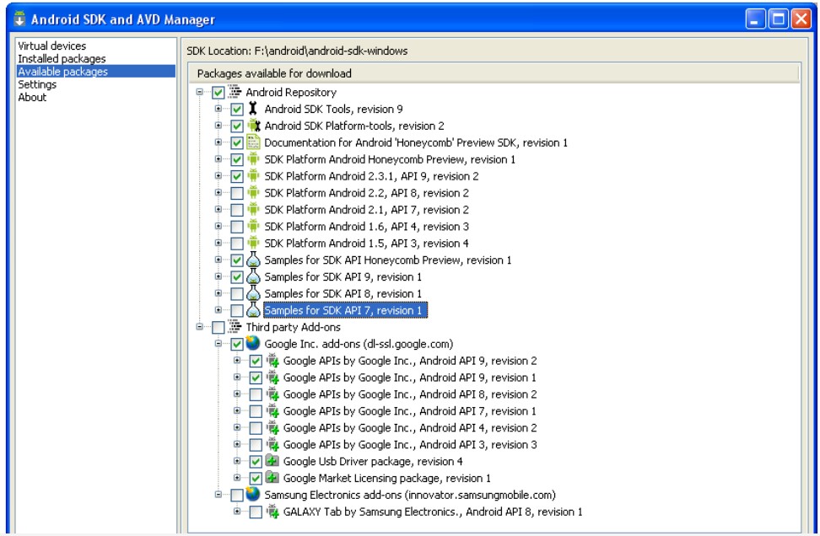The height and width of the screenshot is (536, 820).
Task: Click add-on icon for Google APIs API 7 revision 1
Action: tap(272, 410)
